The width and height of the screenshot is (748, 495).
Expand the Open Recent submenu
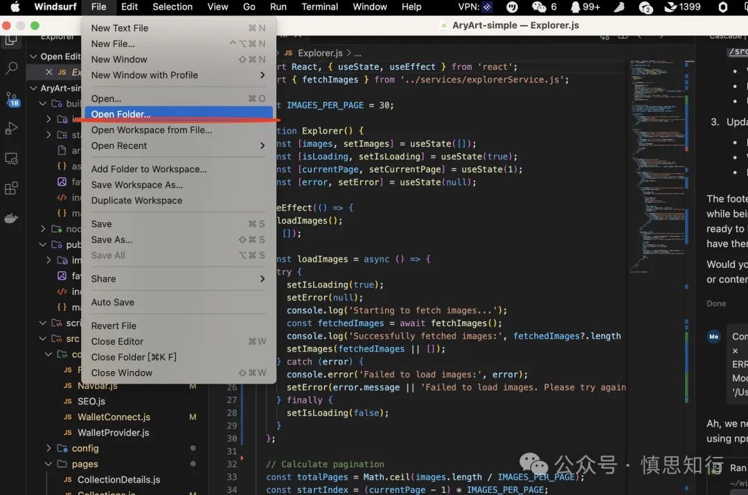pyautogui.click(x=179, y=146)
